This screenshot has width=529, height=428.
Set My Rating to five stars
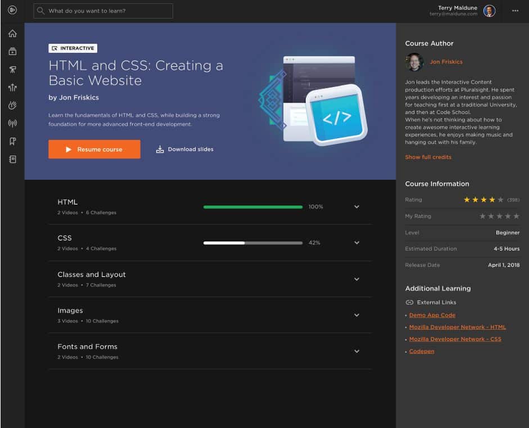point(516,216)
